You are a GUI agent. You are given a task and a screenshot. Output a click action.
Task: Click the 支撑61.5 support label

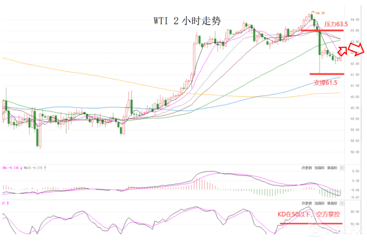326,82
